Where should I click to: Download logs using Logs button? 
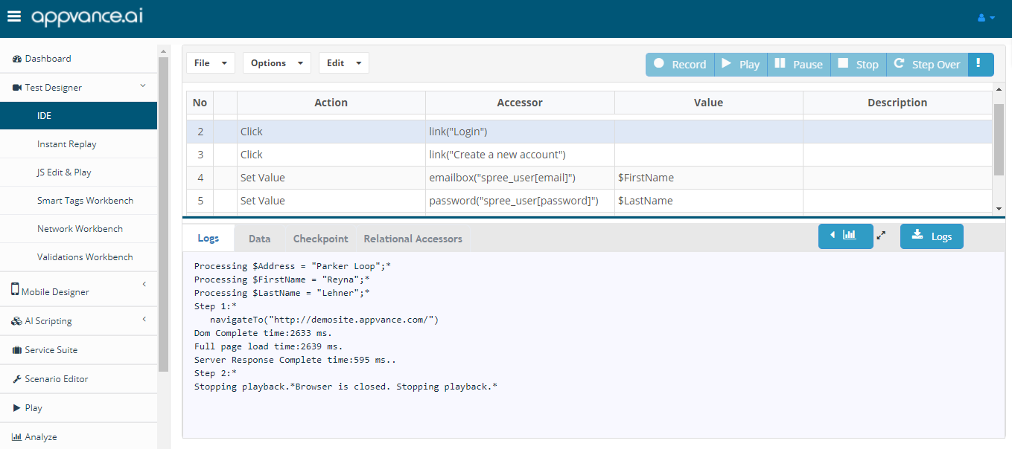(932, 236)
